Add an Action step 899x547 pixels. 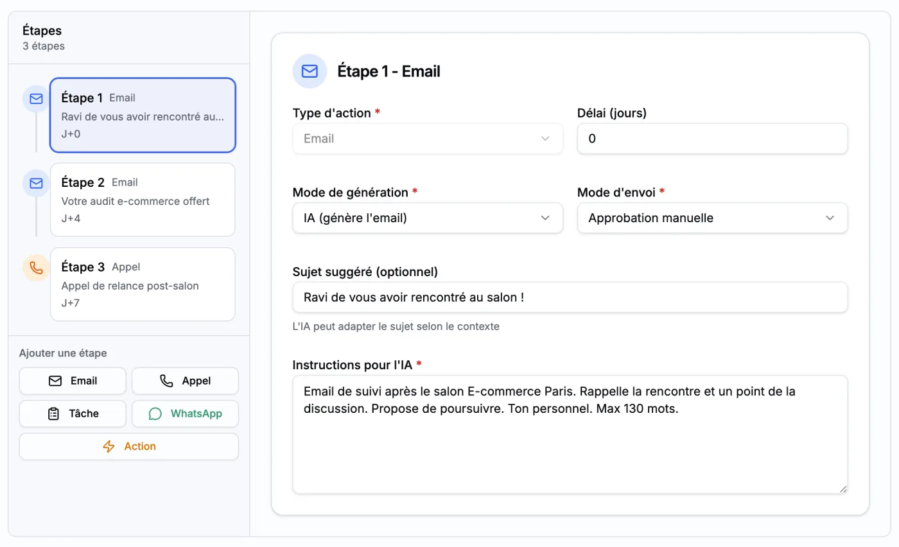129,446
